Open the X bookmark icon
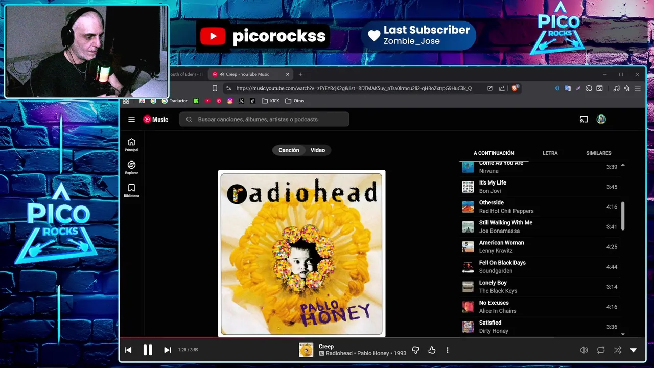This screenshot has height=368, width=654. 241,101
